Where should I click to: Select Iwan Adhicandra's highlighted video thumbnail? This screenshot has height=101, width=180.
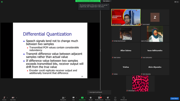point(126,17)
